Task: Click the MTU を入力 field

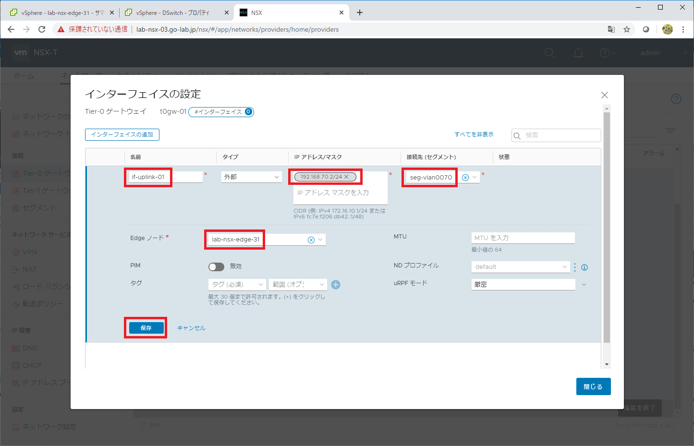Action: click(523, 238)
